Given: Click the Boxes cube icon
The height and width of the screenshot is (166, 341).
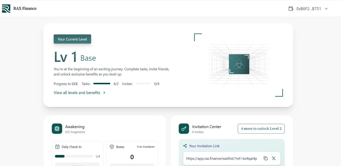Looking at the screenshot, I should 112,147.
